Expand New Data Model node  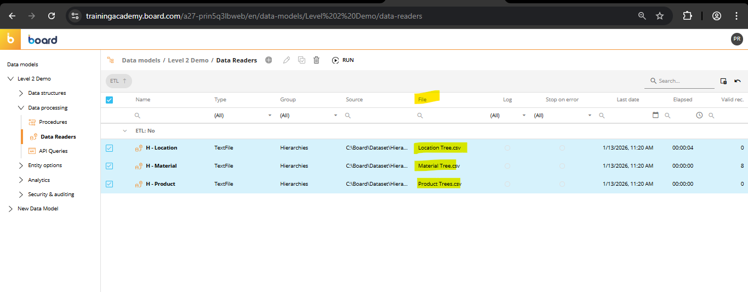point(10,209)
